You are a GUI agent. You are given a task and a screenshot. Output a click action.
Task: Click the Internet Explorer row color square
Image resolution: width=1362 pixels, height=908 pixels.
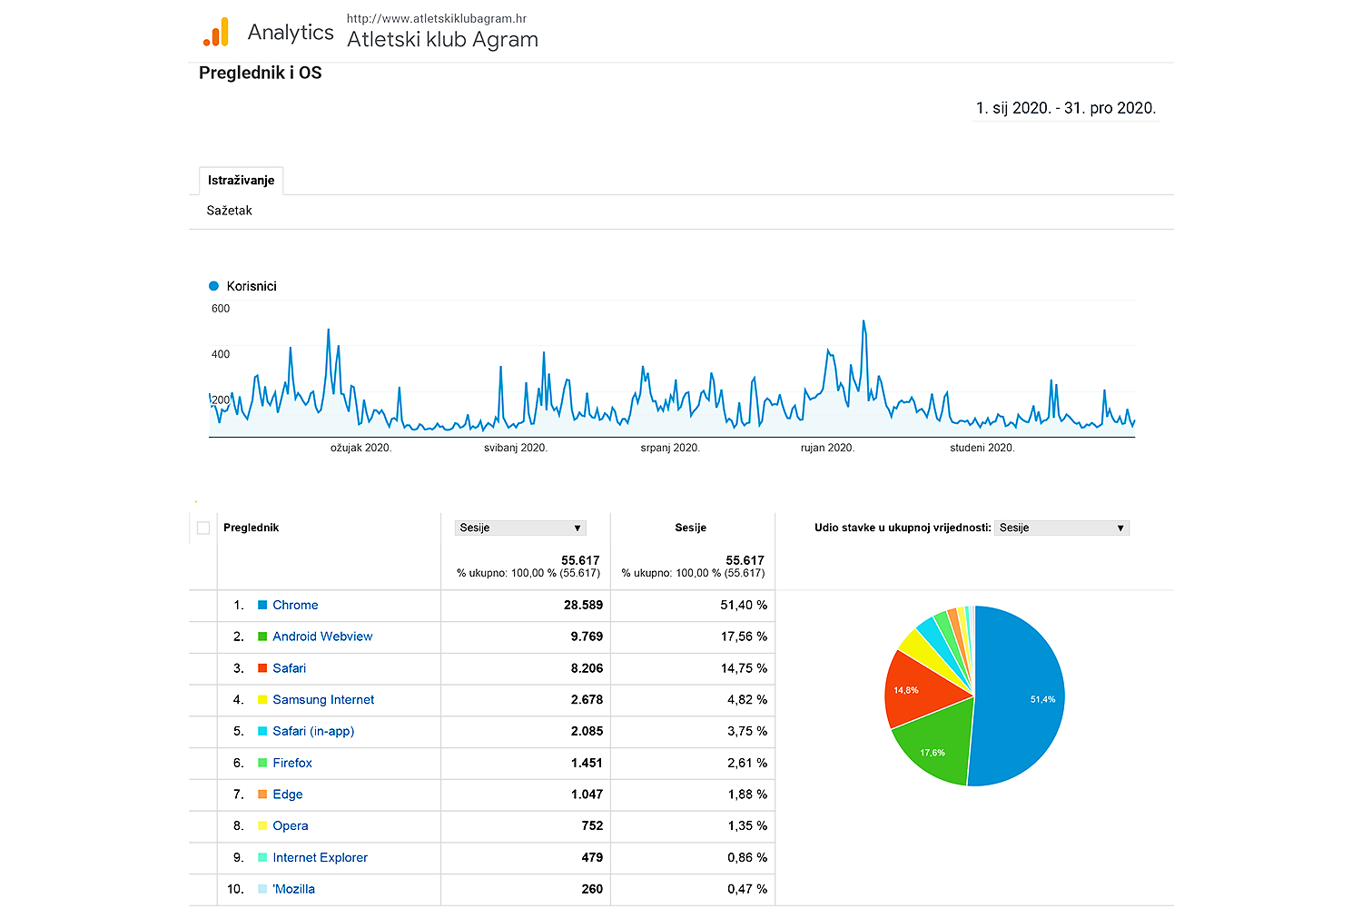tap(262, 857)
